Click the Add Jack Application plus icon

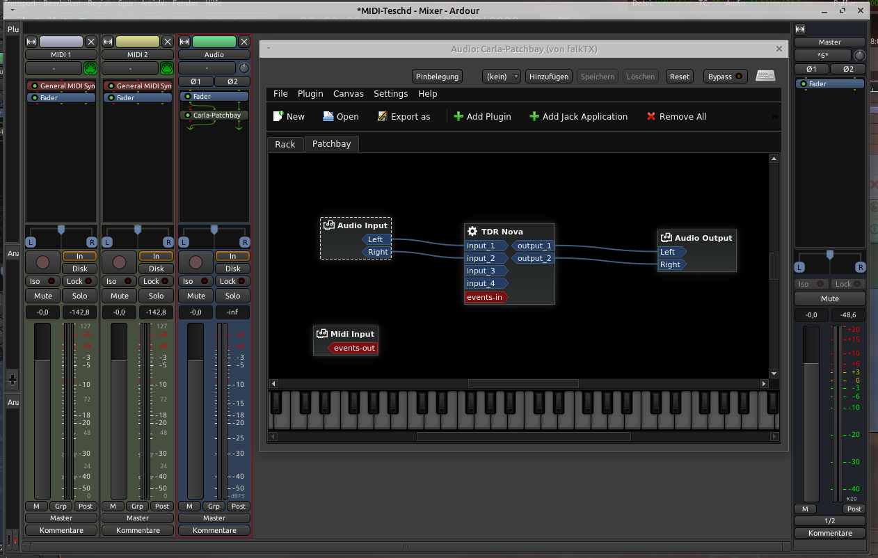[534, 116]
